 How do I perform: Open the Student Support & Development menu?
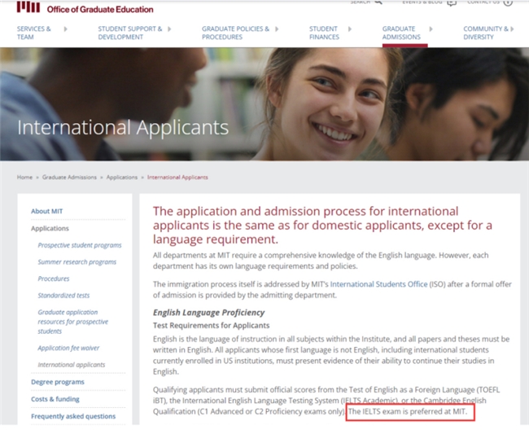coord(130,33)
